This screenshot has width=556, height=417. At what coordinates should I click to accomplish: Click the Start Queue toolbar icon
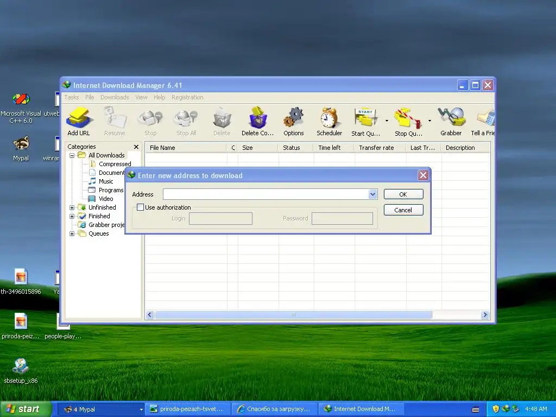pyautogui.click(x=365, y=118)
